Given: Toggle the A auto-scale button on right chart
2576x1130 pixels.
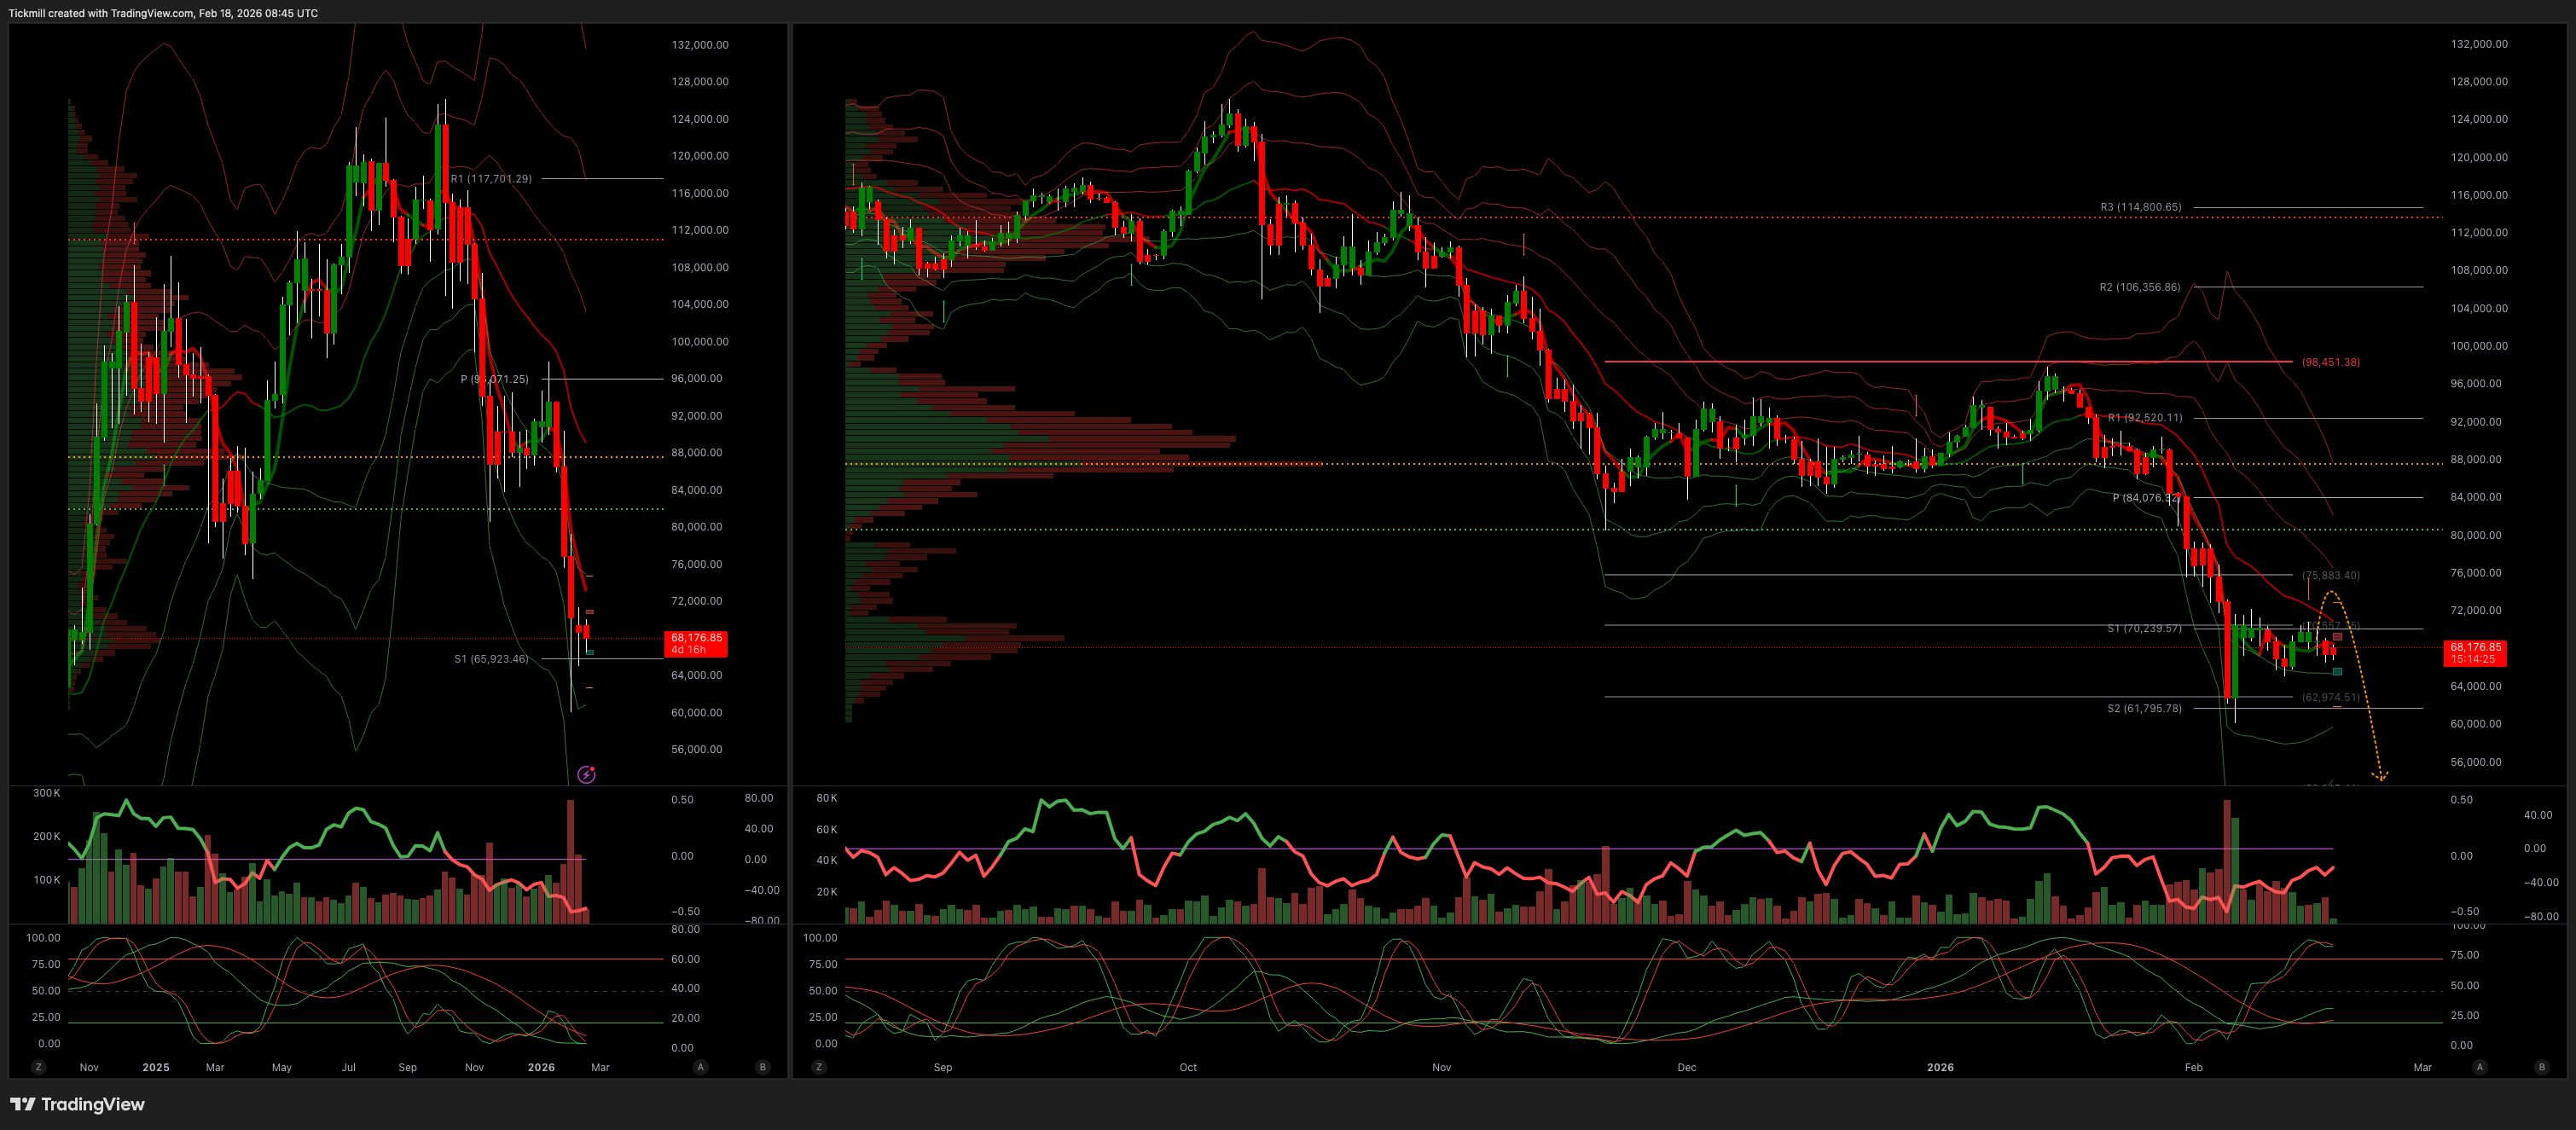Looking at the screenshot, I should (2479, 1067).
